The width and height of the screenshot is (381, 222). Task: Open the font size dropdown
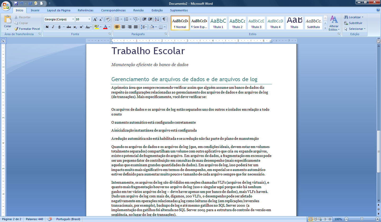point(89,19)
